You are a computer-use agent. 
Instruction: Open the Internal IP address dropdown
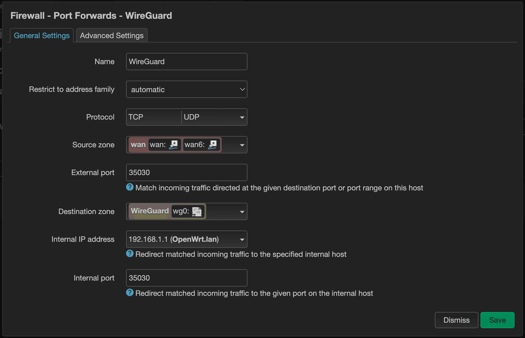(x=186, y=239)
